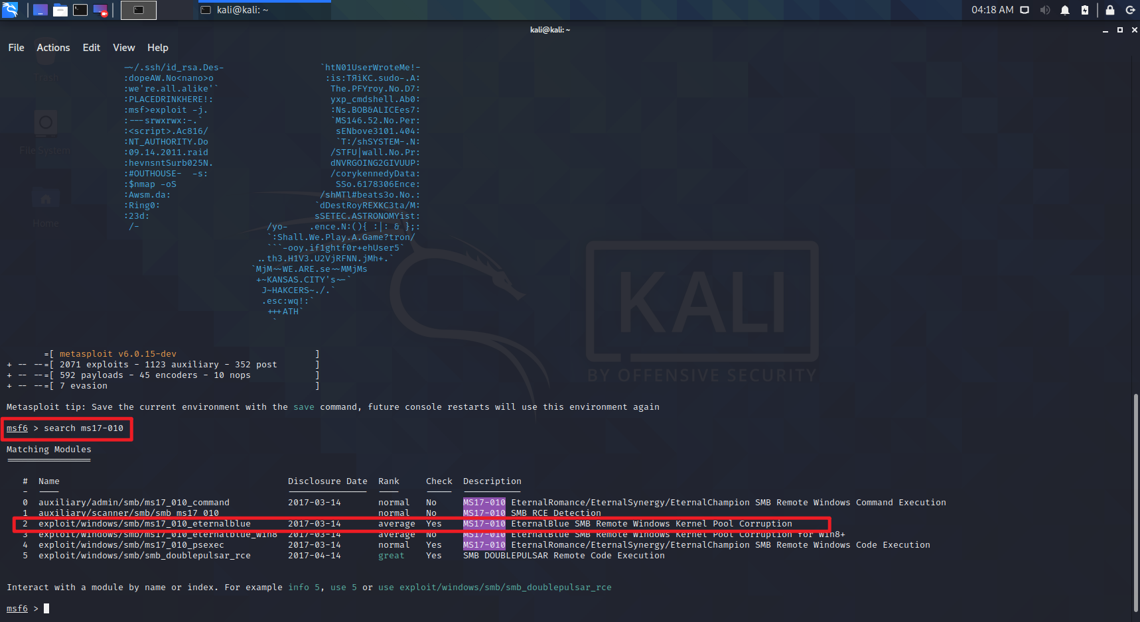Click 'use exploit/windows/smb/smb_doublepulsar_rce' example text

(495, 588)
